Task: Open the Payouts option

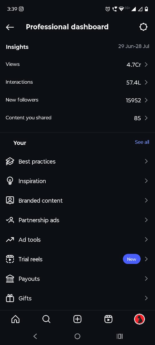Action: coord(77,279)
